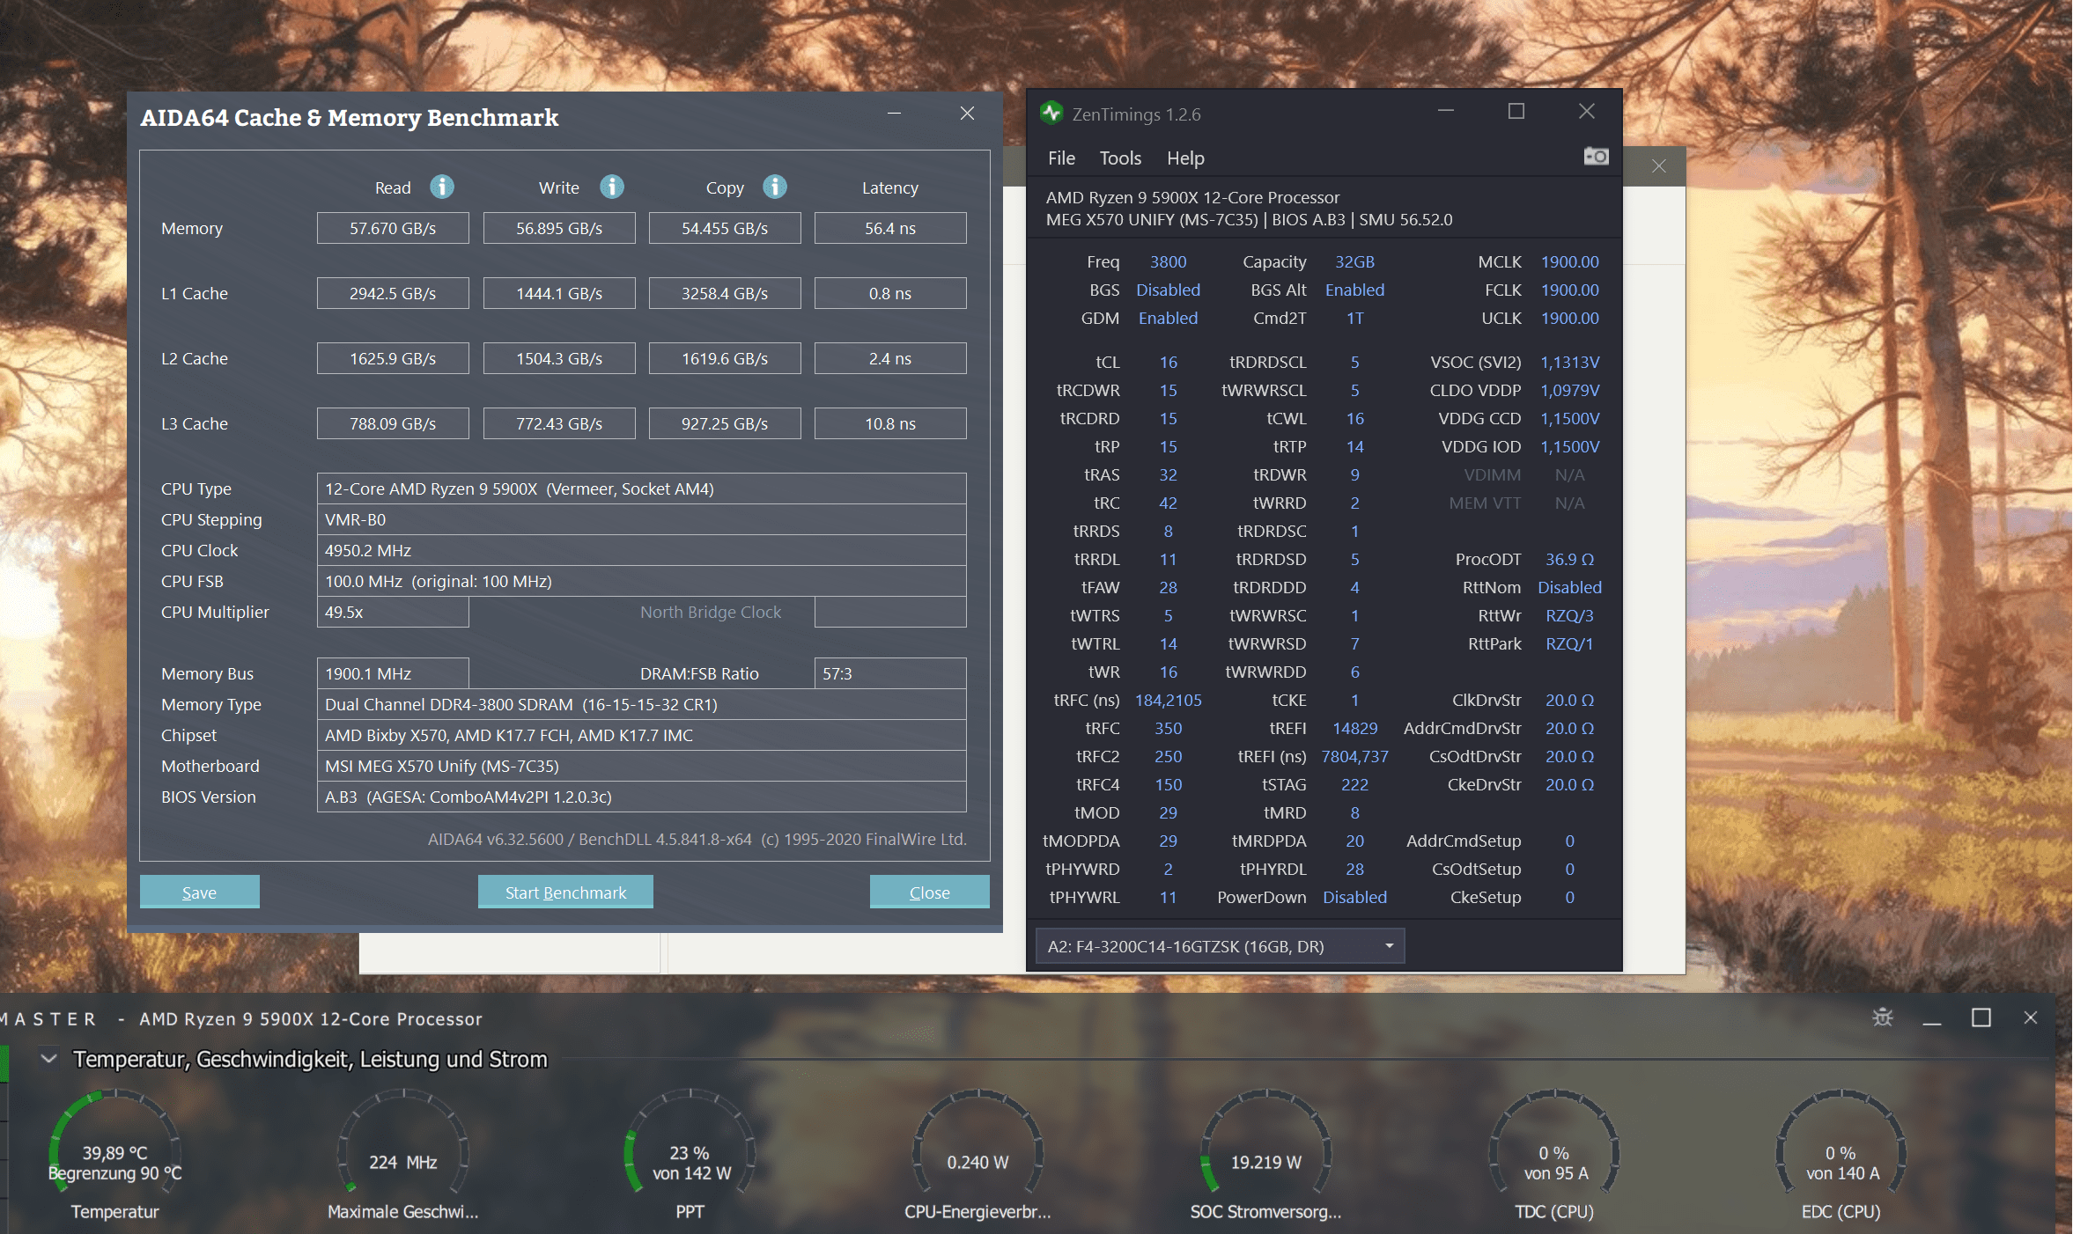This screenshot has width=2073, height=1234.
Task: Minimize the ZenTimings window
Action: click(x=1445, y=112)
